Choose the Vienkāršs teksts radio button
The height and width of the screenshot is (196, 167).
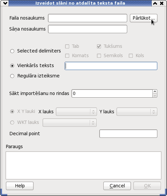12,66
